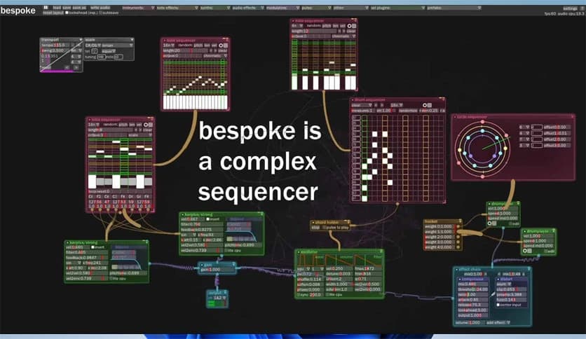Click stop on the chord holder module

315,228
